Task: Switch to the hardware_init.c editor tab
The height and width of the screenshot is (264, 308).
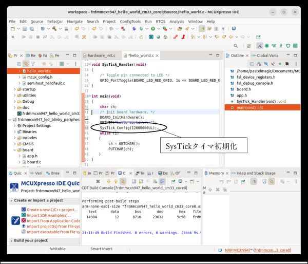Action: click(102, 55)
